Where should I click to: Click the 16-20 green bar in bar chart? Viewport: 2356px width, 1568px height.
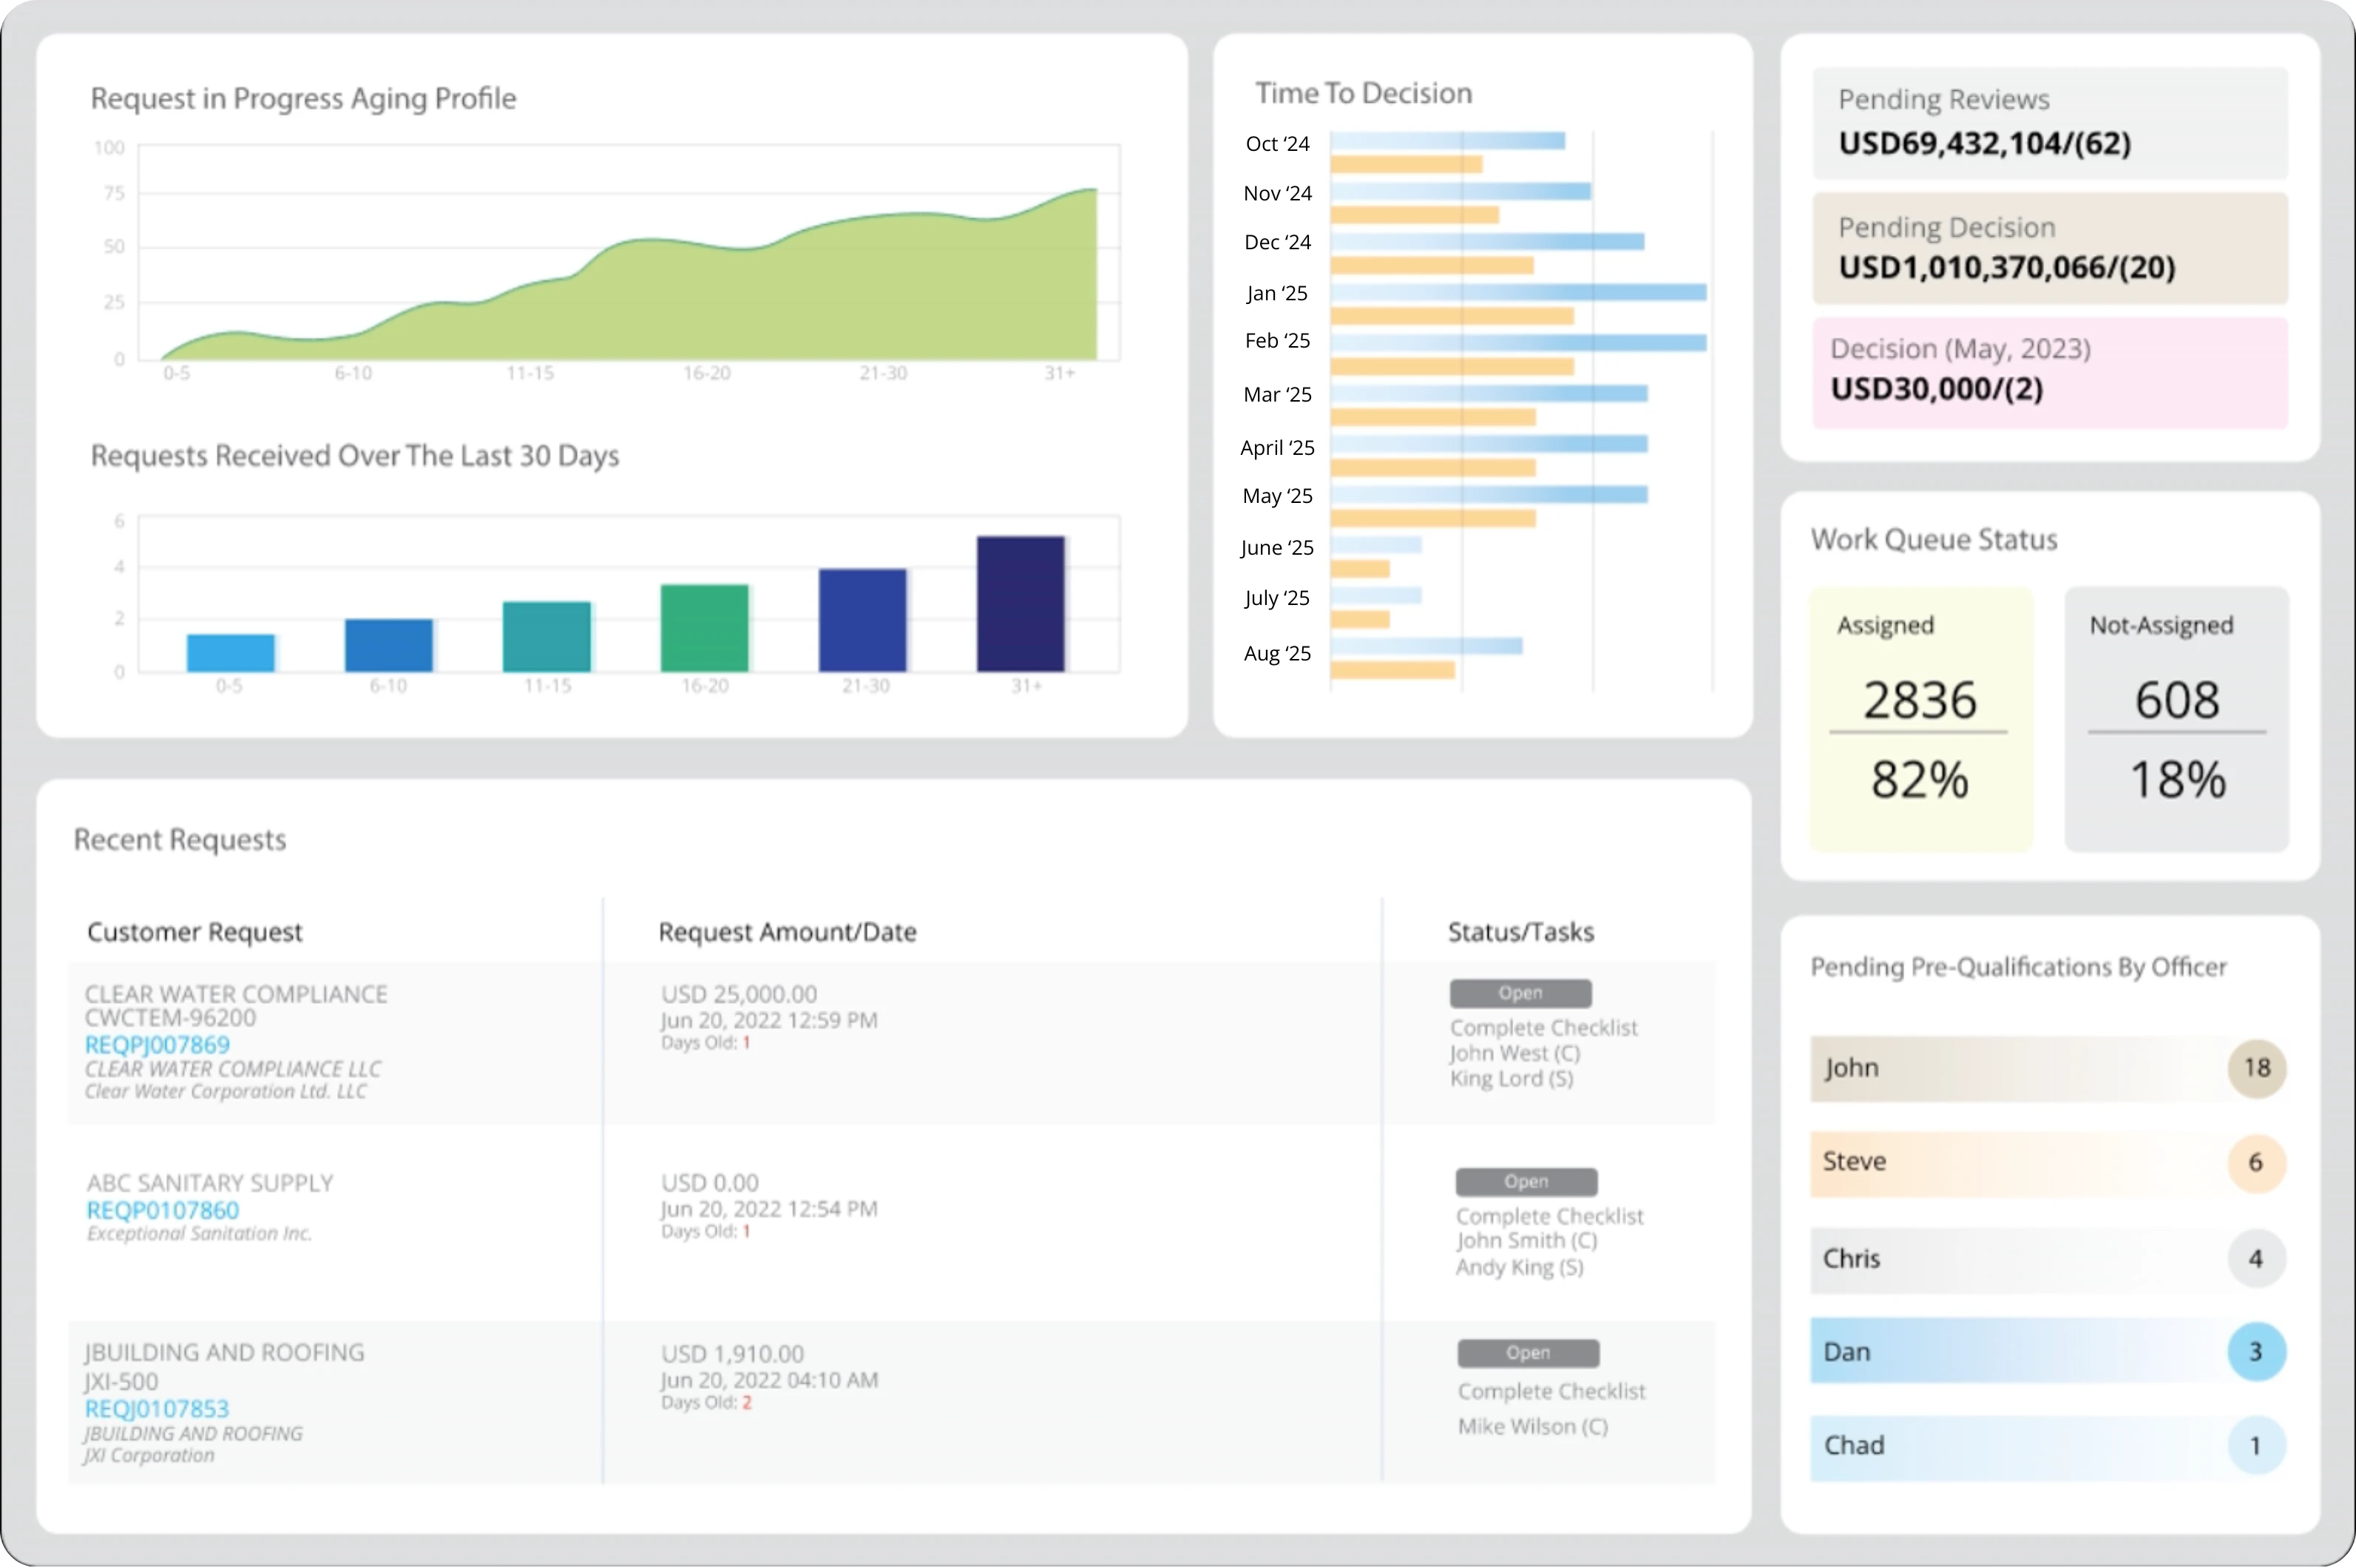[x=704, y=628]
